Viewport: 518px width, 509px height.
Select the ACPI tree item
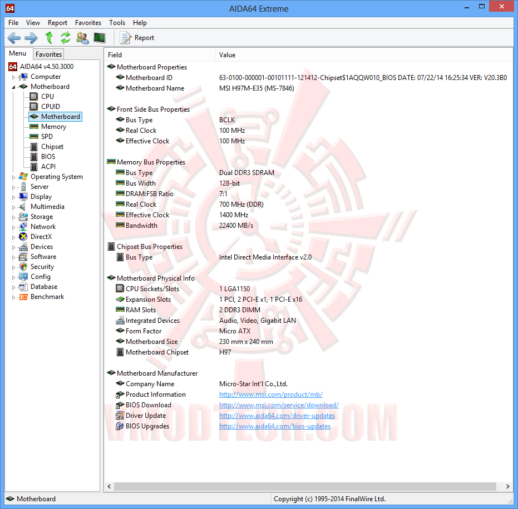(48, 167)
